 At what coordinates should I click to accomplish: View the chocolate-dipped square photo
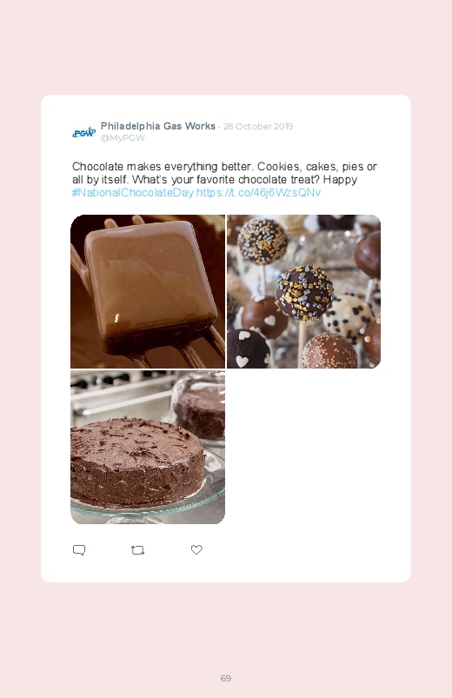pos(148,291)
